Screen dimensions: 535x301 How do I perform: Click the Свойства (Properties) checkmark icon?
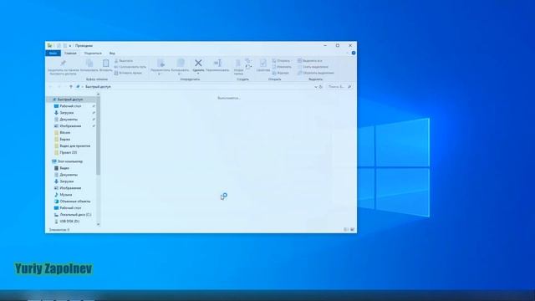263,64
